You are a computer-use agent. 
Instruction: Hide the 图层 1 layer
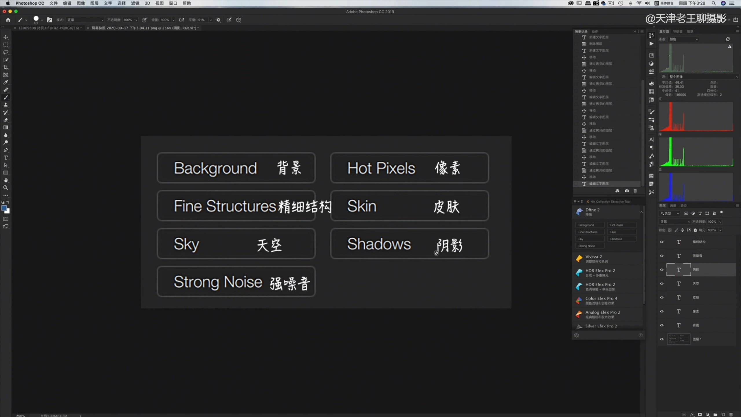(662, 339)
